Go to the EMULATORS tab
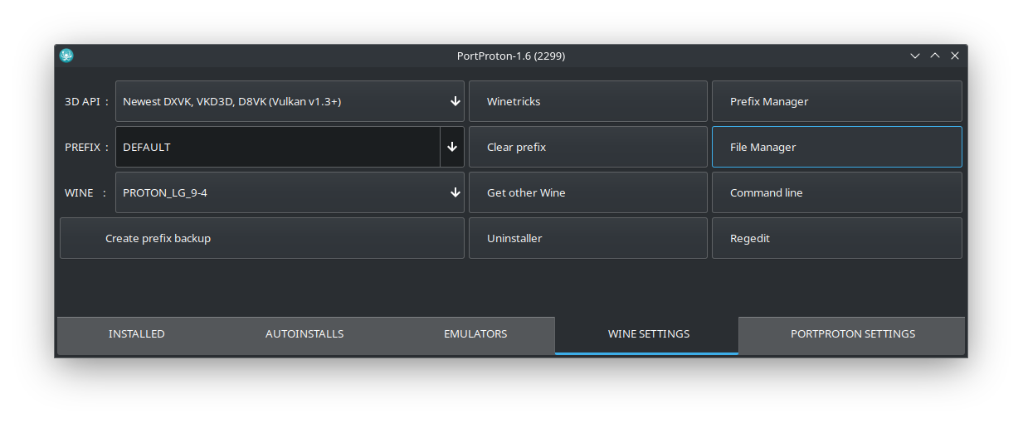 [475, 334]
